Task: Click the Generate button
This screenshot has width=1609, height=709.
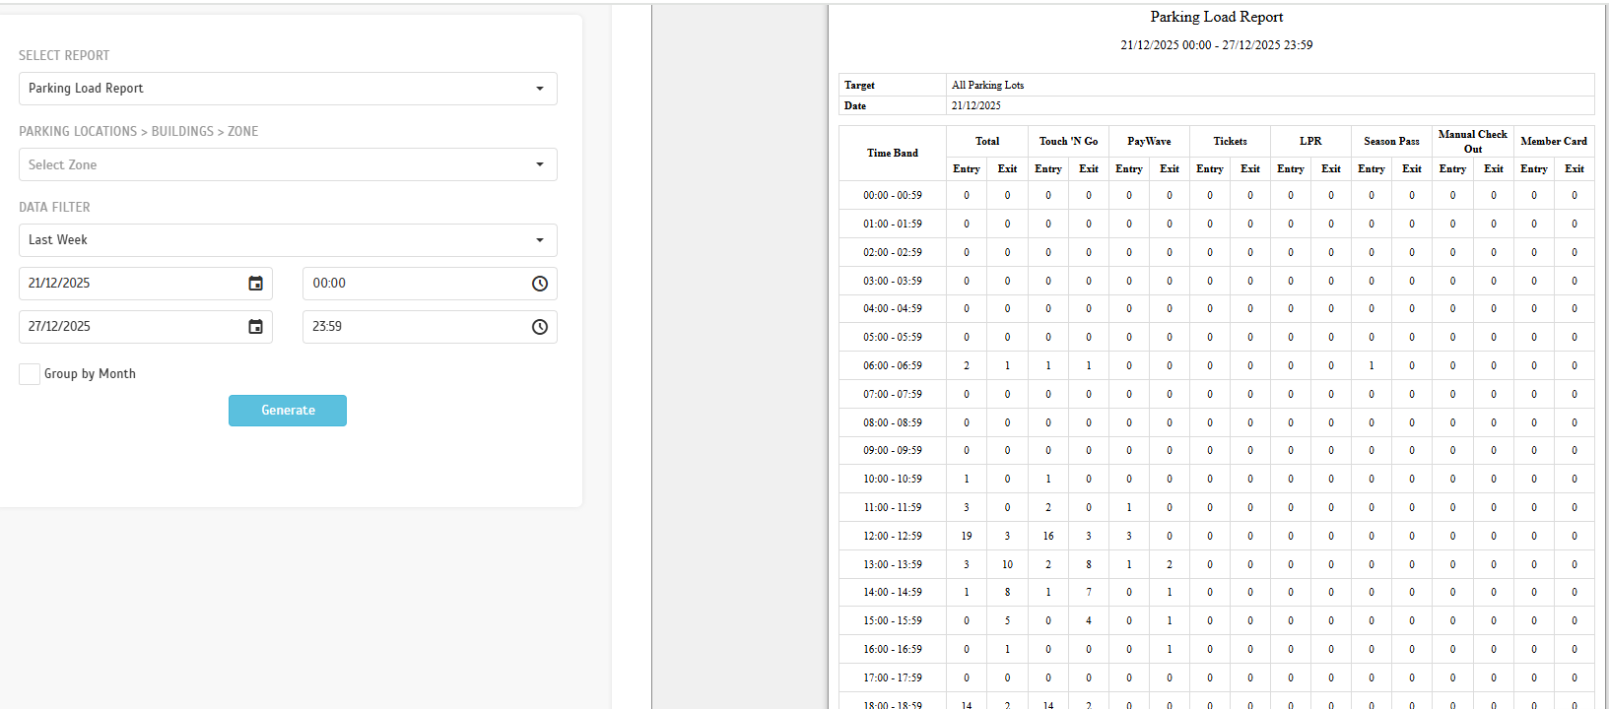Action: coord(288,411)
